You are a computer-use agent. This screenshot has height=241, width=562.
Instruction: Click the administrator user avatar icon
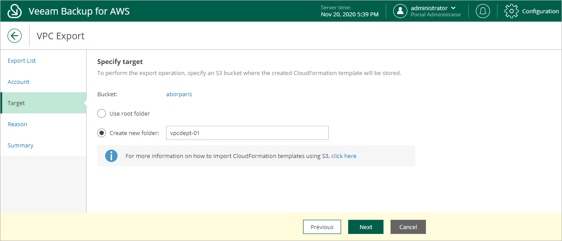pyautogui.click(x=400, y=11)
